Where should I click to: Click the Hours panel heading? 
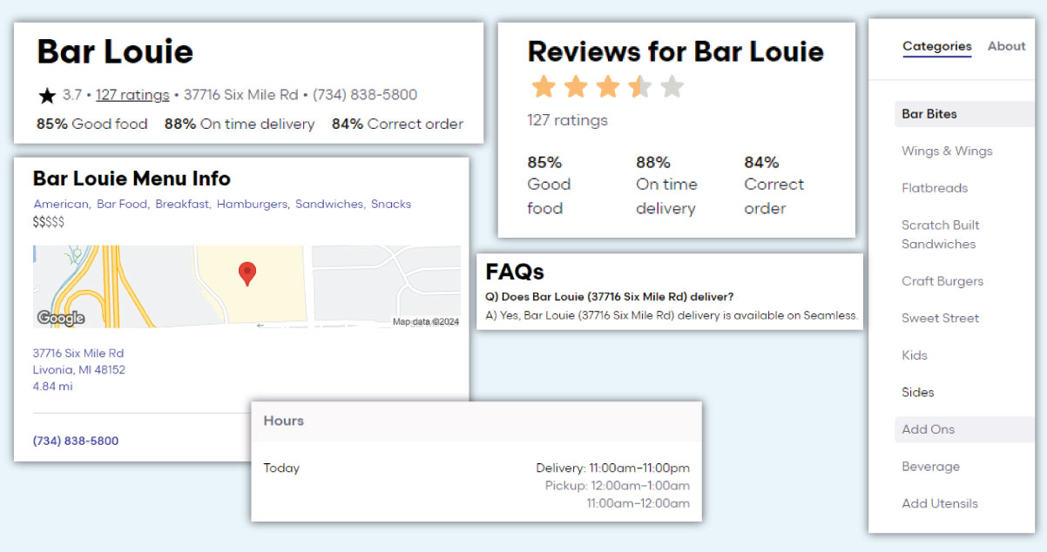pos(284,421)
